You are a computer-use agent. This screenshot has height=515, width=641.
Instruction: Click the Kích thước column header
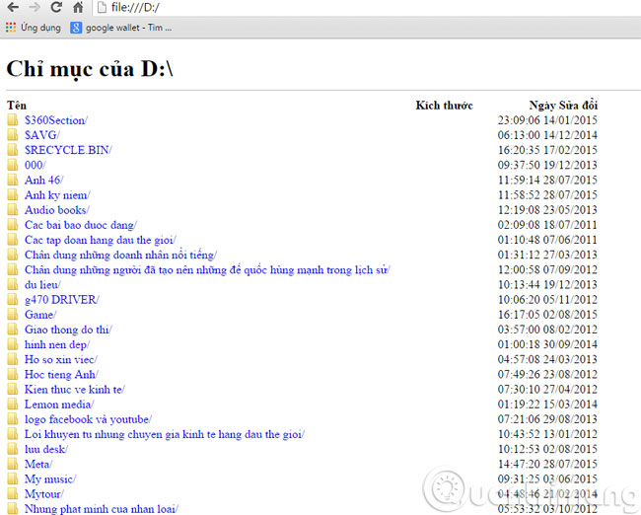[445, 106]
